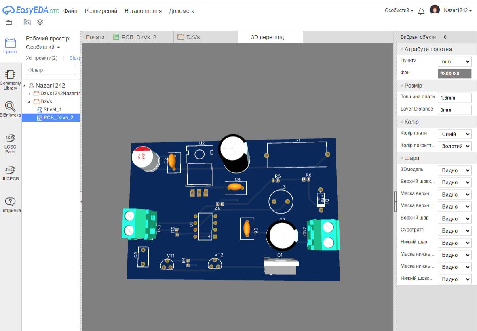
Task: Click the save icon in the toolbar
Action: [x=8, y=22]
